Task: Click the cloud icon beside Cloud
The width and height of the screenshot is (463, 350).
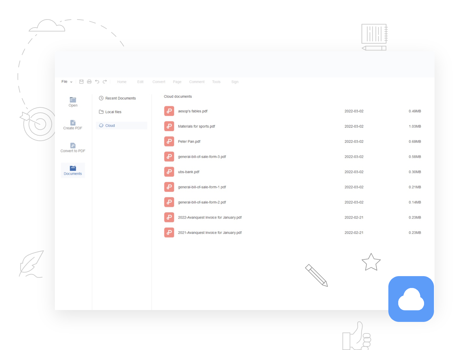Action: pos(101,125)
